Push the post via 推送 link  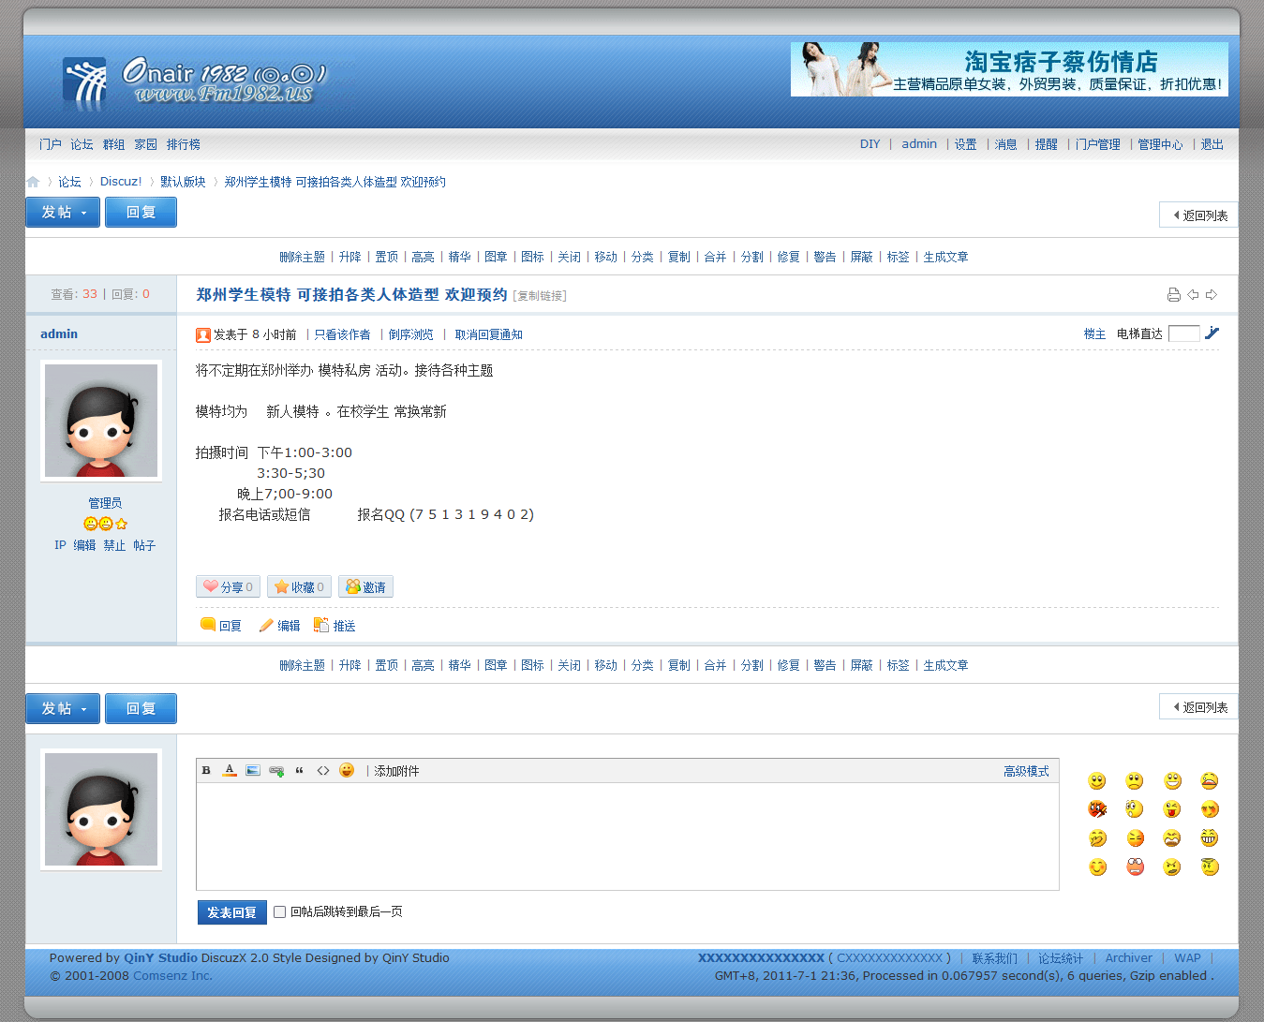tap(335, 626)
